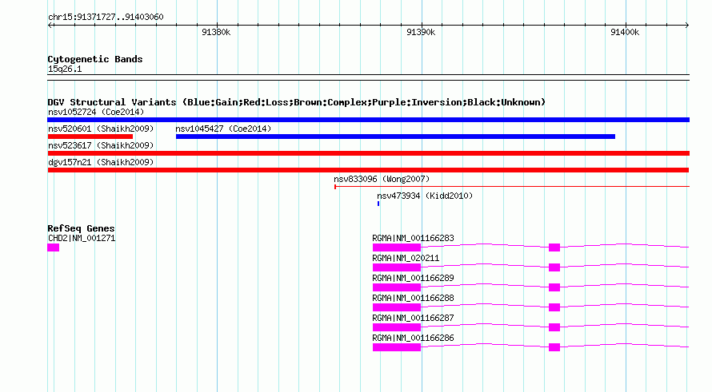The width and height of the screenshot is (712, 392).
Task: Select the large exon block of RGMA NM_020211
Action: tap(397, 267)
